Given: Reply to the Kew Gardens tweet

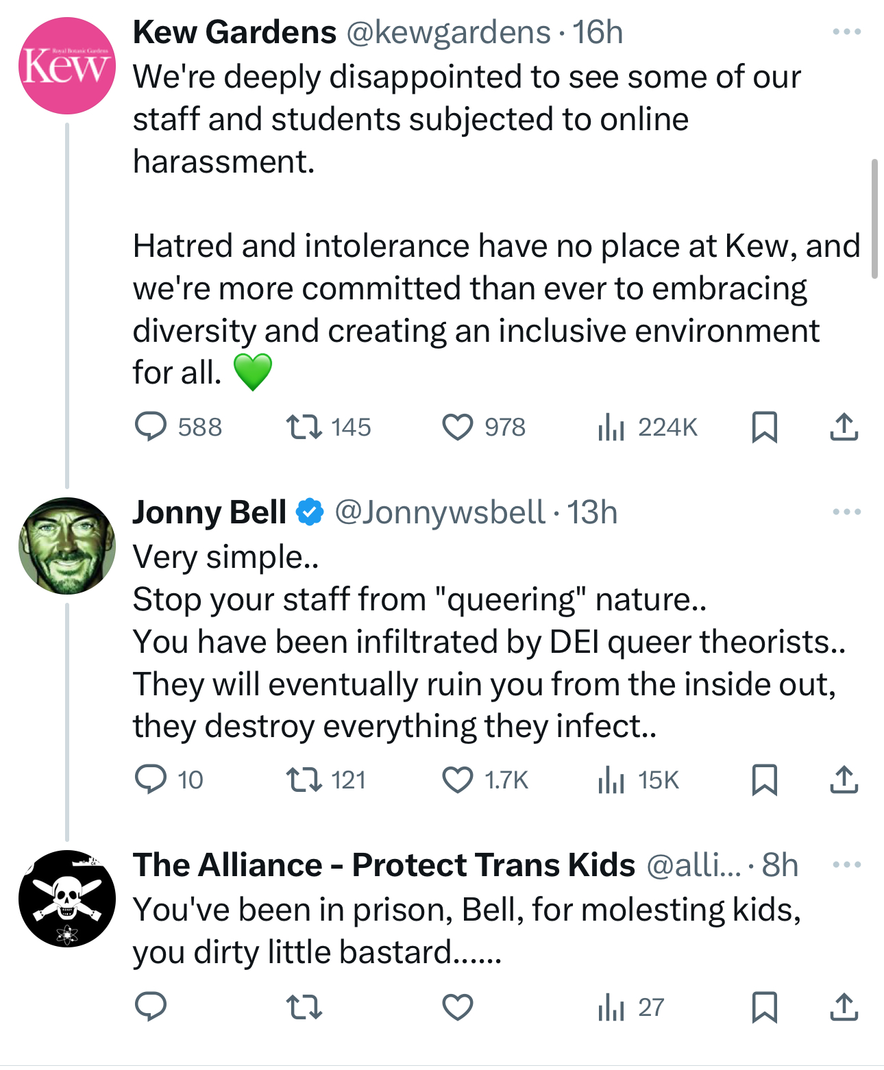Looking at the screenshot, I should pos(151,427).
